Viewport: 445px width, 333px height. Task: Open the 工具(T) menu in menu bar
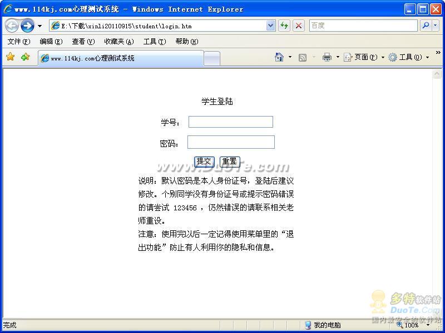tap(155, 42)
